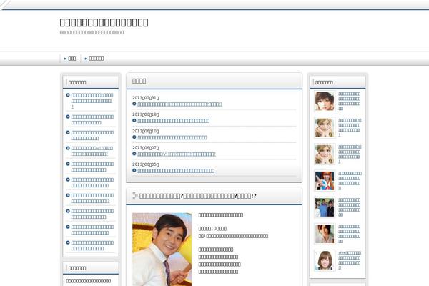Open the article link dated 2013-06-07

pyautogui.click(x=177, y=154)
